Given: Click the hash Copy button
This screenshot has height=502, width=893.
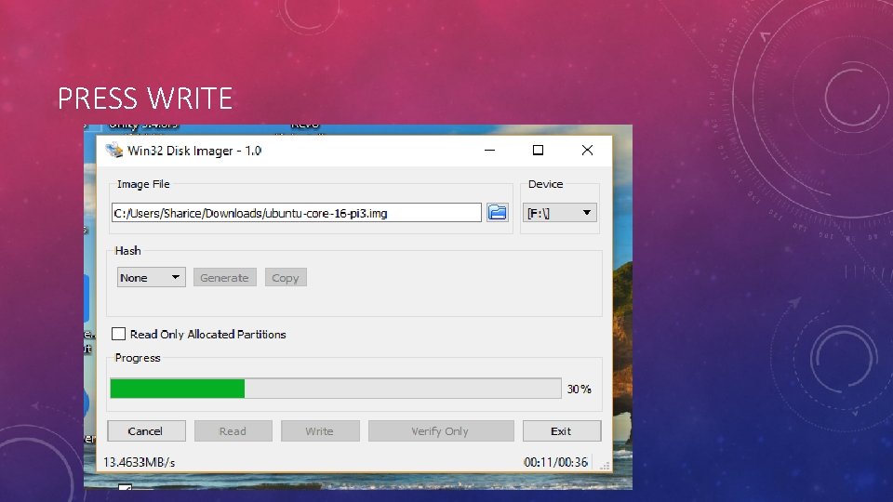Looking at the screenshot, I should [x=286, y=278].
